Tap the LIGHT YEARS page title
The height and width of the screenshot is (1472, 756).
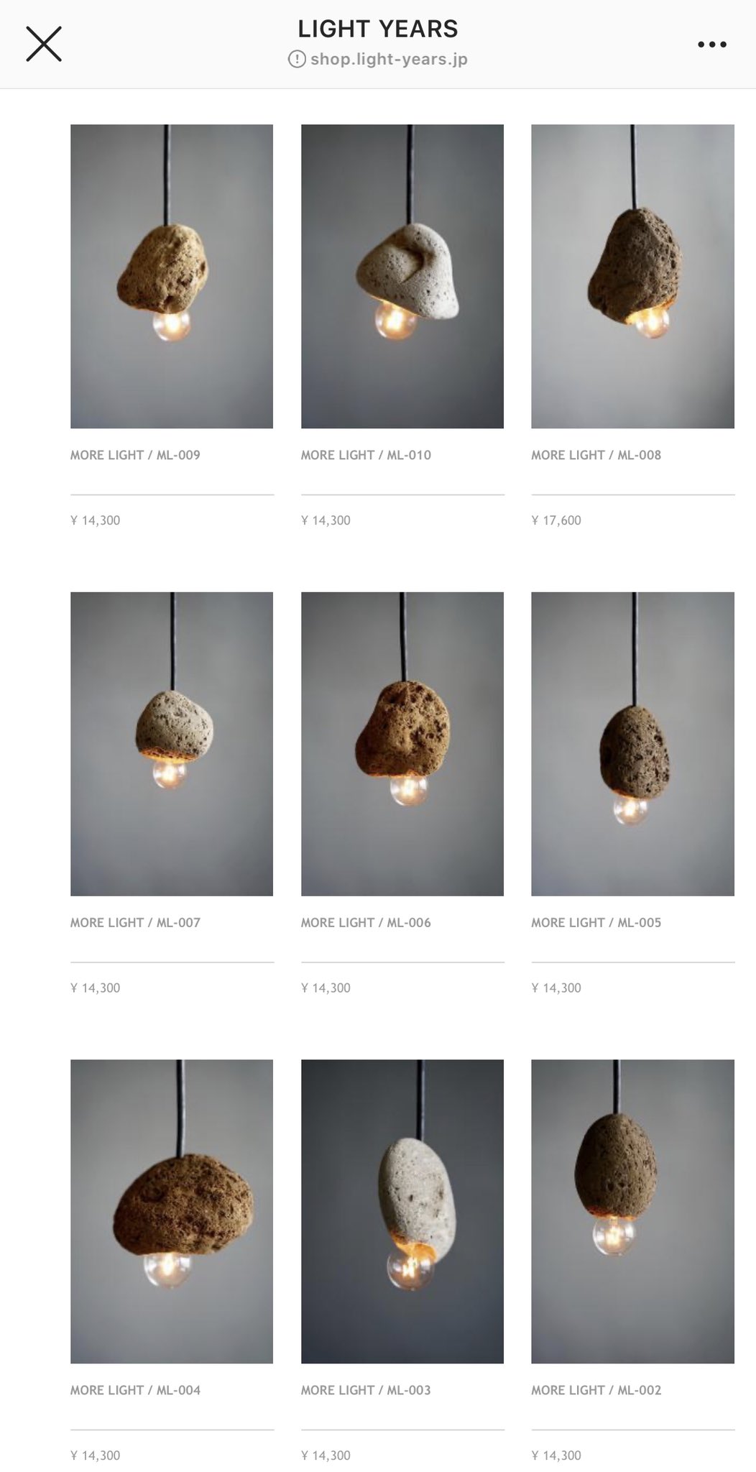coord(378,29)
